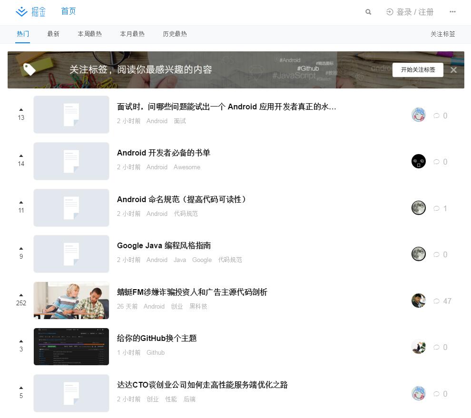
Task: Upvote the Android 开发者必备的书单 article
Action: click(21, 156)
